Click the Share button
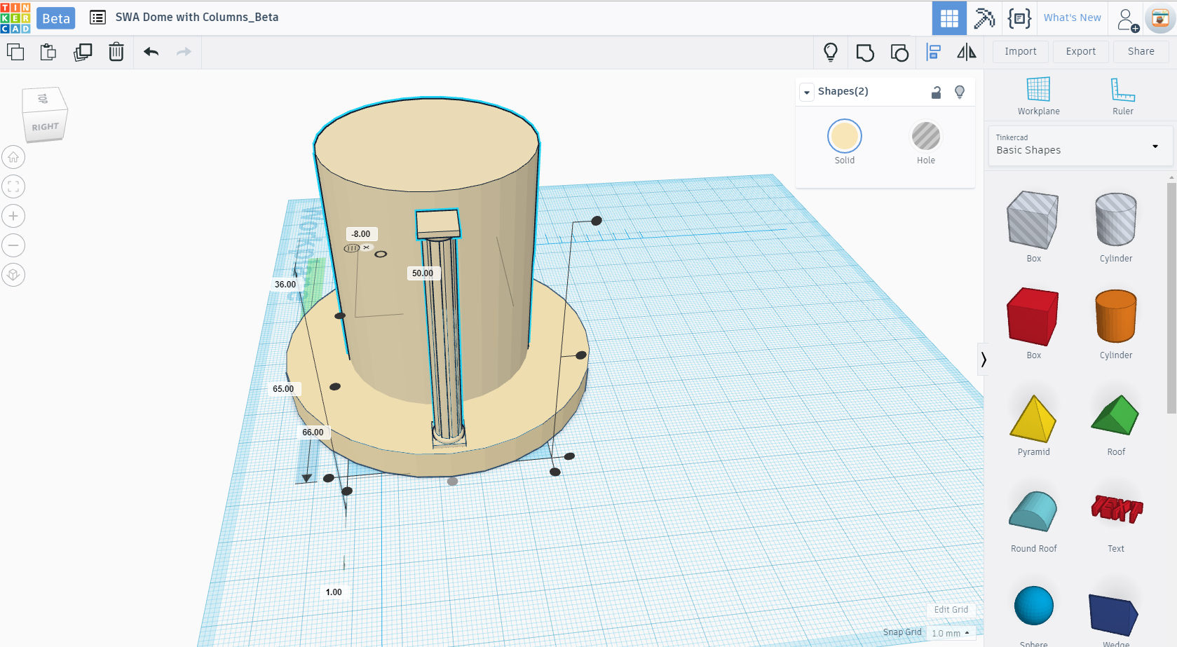This screenshot has width=1177, height=647. pyautogui.click(x=1141, y=52)
